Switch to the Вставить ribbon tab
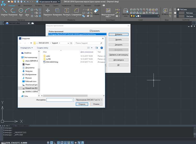Image resolution: width=196 pixels, height=144 pixels. pyautogui.click(x=39, y=5)
